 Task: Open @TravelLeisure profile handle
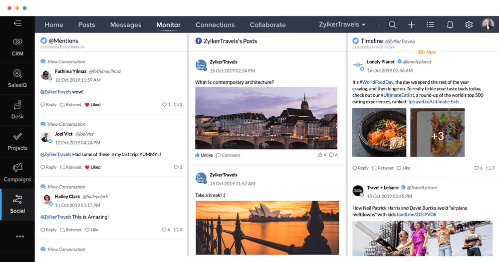(x=422, y=188)
